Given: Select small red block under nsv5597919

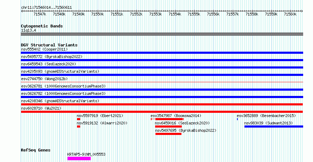Looking at the screenshot, I should coord(78,119).
